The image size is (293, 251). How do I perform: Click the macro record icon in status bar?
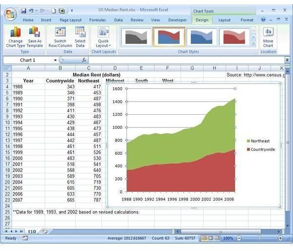pos(25,238)
